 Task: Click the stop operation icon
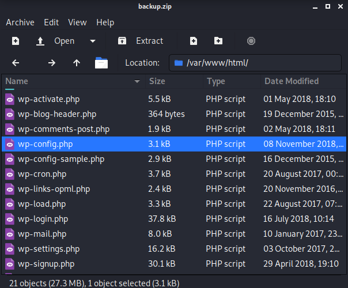251,41
